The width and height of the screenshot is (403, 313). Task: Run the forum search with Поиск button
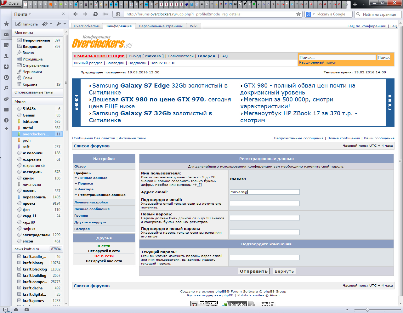[384, 57]
